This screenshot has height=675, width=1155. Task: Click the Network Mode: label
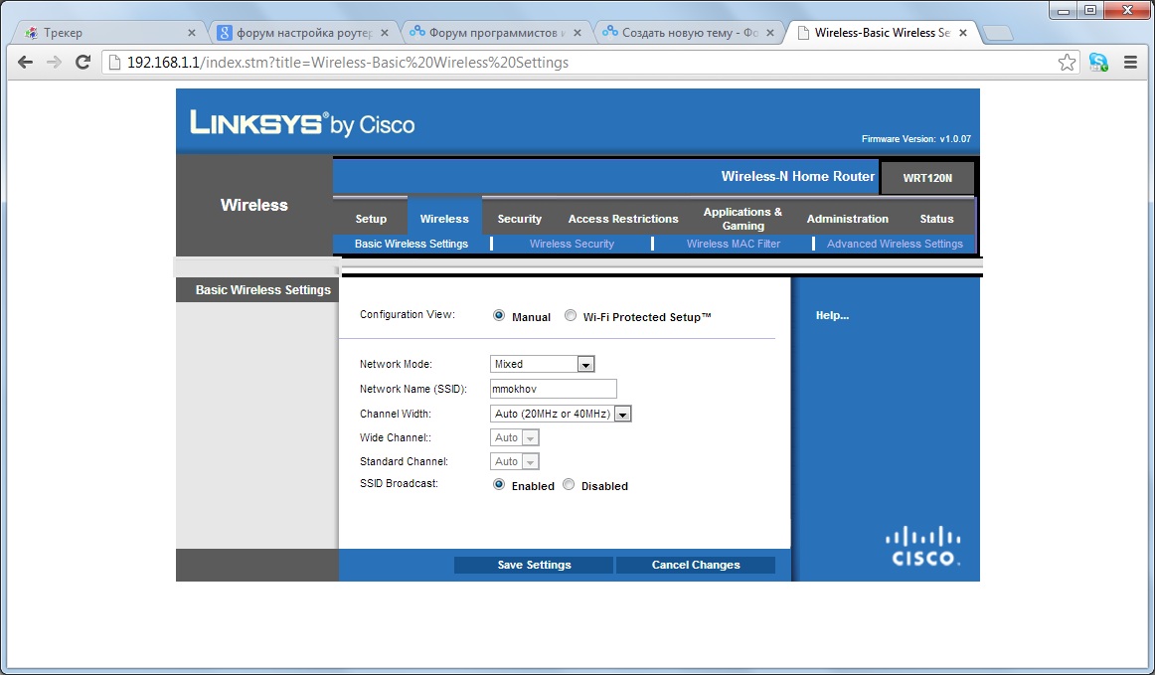pyautogui.click(x=396, y=364)
